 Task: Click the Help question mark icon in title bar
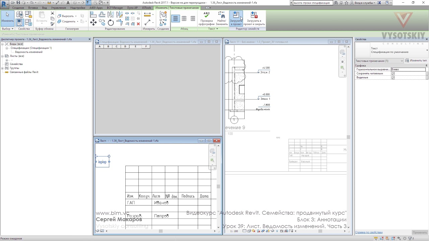[387, 3]
